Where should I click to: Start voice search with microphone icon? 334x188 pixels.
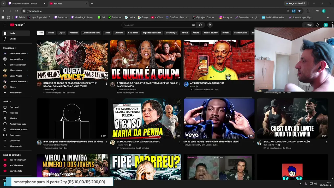click(210, 25)
